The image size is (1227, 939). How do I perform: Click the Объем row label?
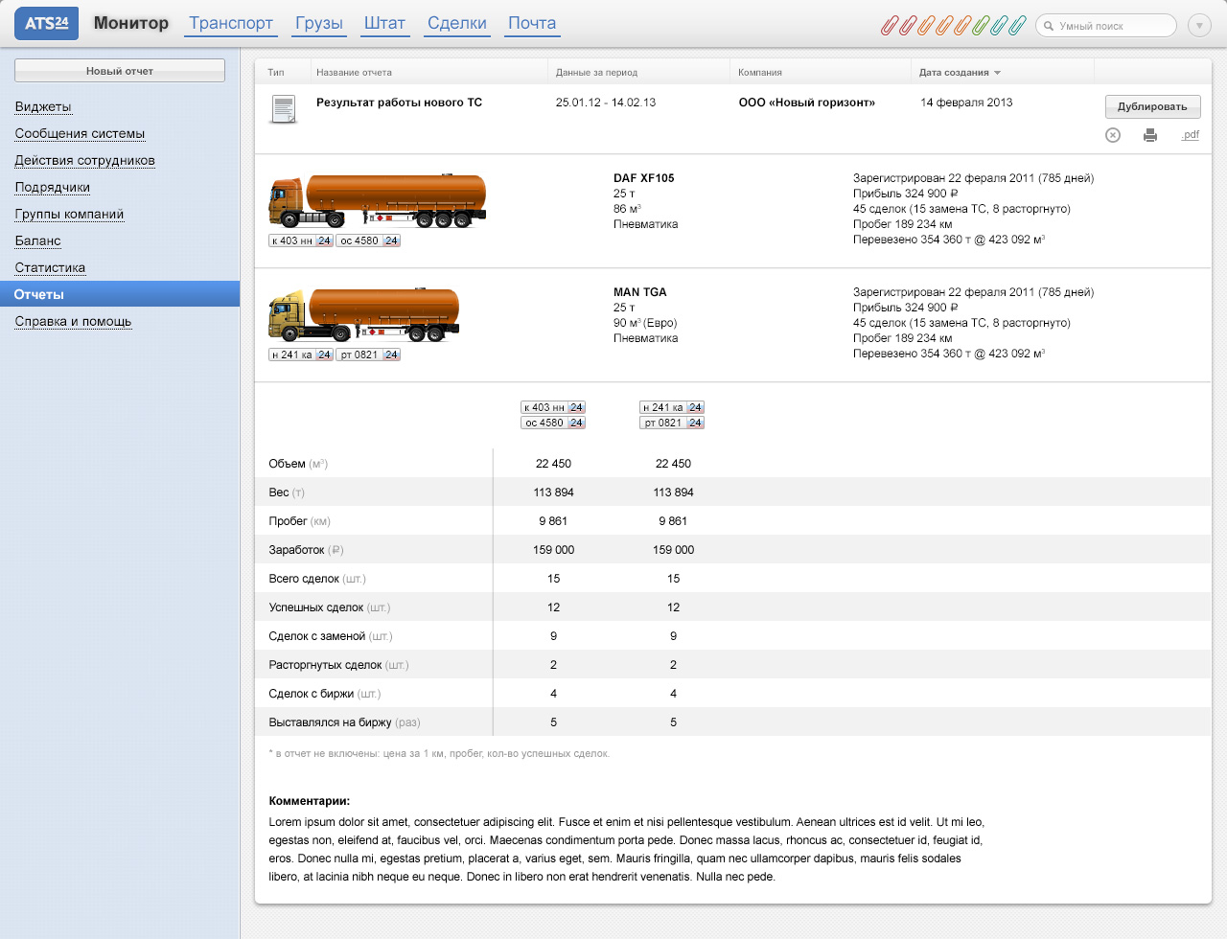coord(298,464)
